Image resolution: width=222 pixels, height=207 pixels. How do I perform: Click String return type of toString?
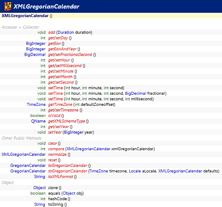(40, 204)
